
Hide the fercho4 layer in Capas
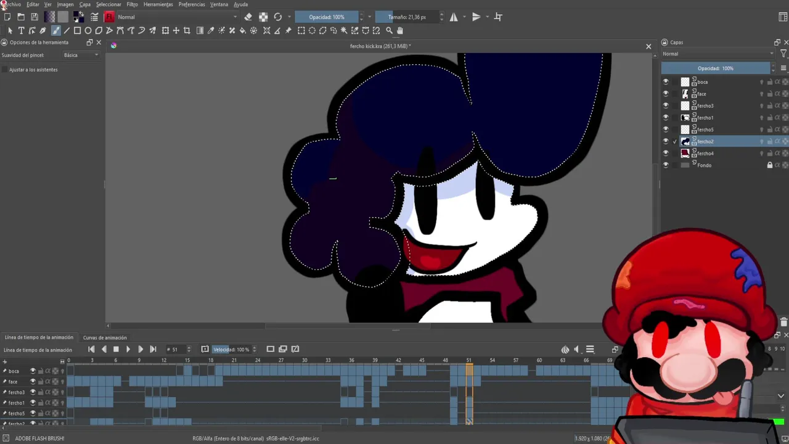pyautogui.click(x=665, y=153)
